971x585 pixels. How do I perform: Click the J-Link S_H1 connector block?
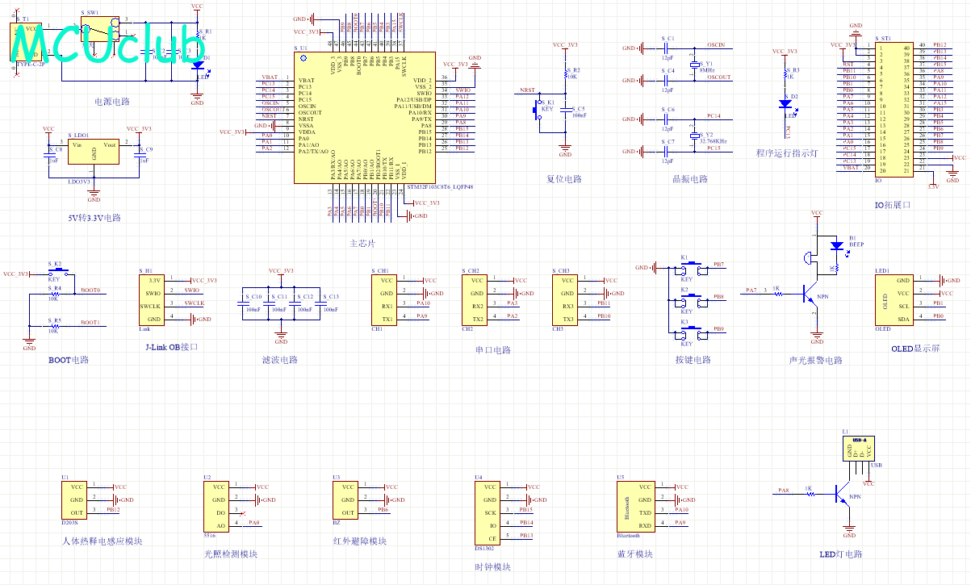coord(152,299)
